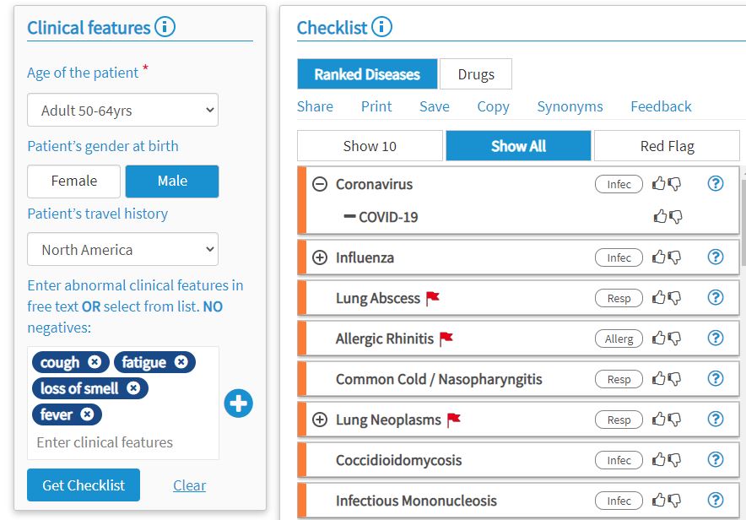
Task: Remove the loss of smell tag
Action: tap(133, 388)
